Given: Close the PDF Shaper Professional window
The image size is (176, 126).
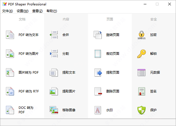Looking at the screenshot, I should [x=170, y=4].
